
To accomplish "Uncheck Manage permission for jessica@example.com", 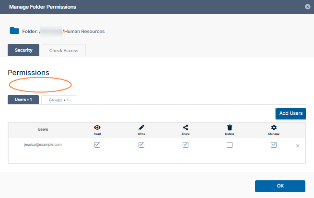I will [x=274, y=145].
